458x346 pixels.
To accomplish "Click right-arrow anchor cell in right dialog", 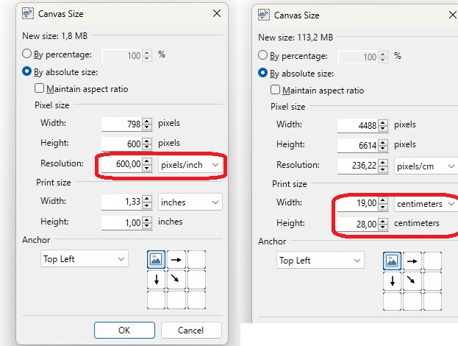I will [x=412, y=261].
